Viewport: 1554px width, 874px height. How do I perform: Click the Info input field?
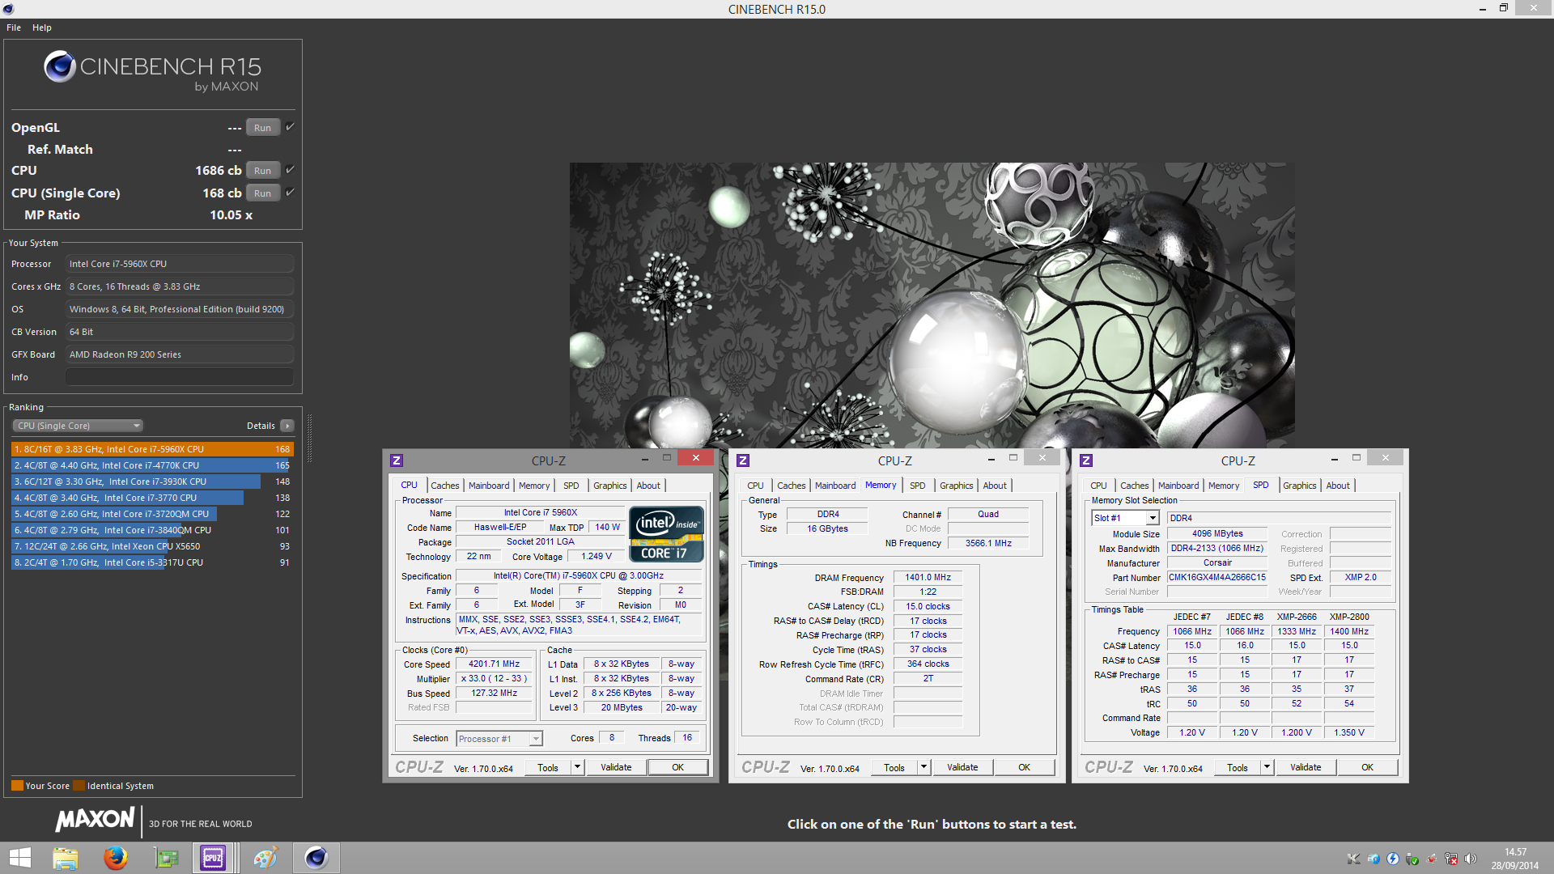click(180, 377)
